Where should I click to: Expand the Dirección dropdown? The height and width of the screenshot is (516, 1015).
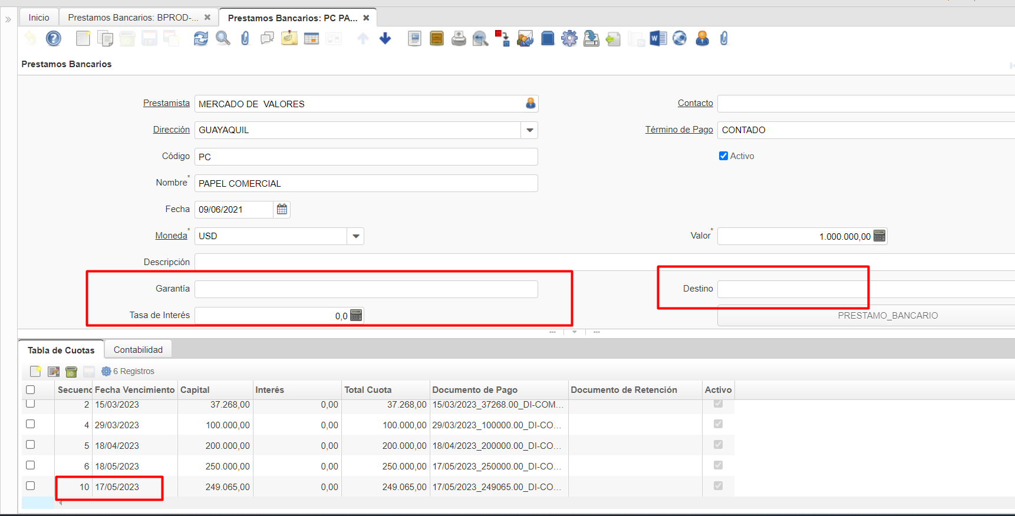pyautogui.click(x=529, y=130)
